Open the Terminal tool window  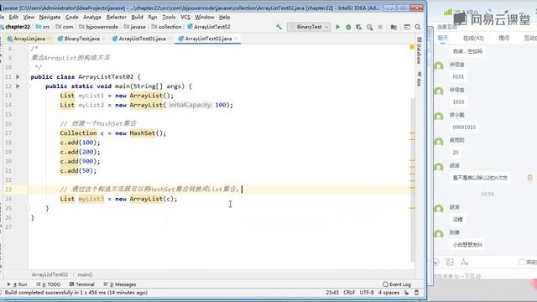81,284
